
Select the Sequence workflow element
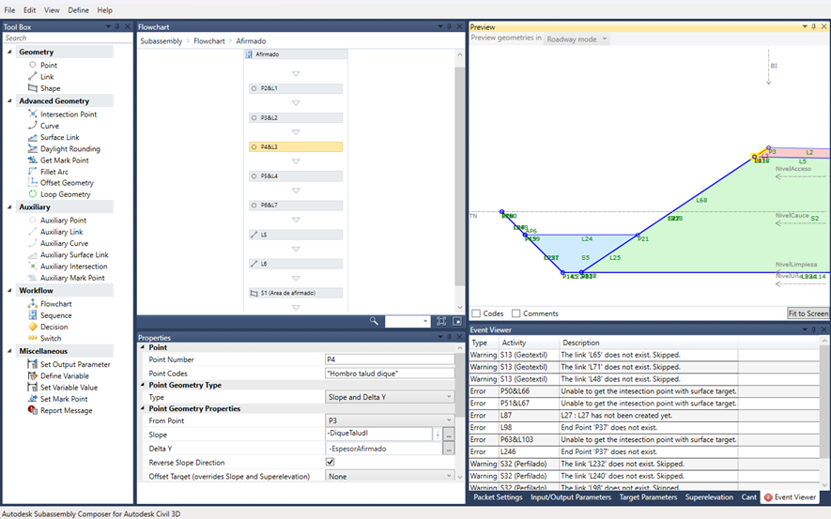[x=55, y=315]
